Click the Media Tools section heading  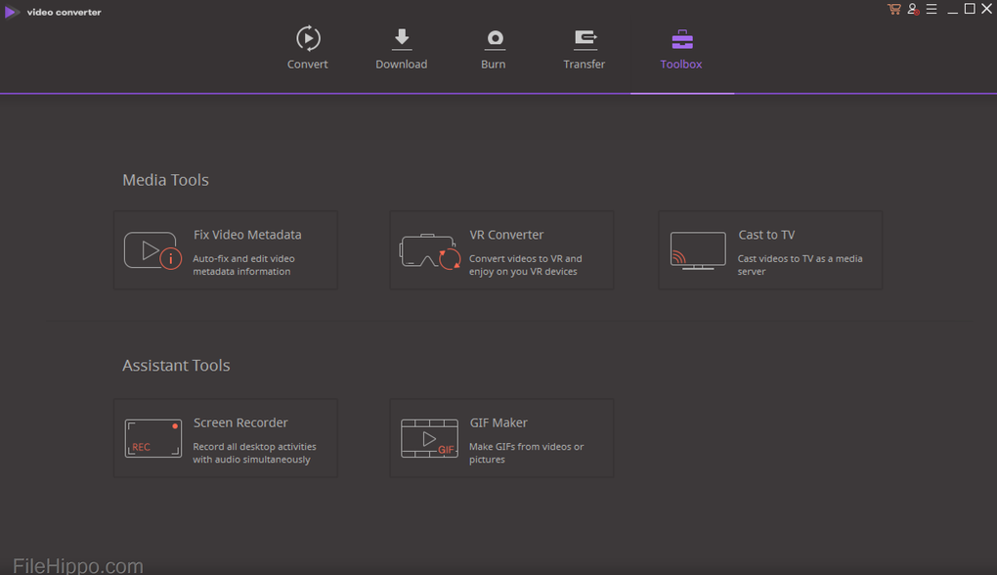[165, 180]
